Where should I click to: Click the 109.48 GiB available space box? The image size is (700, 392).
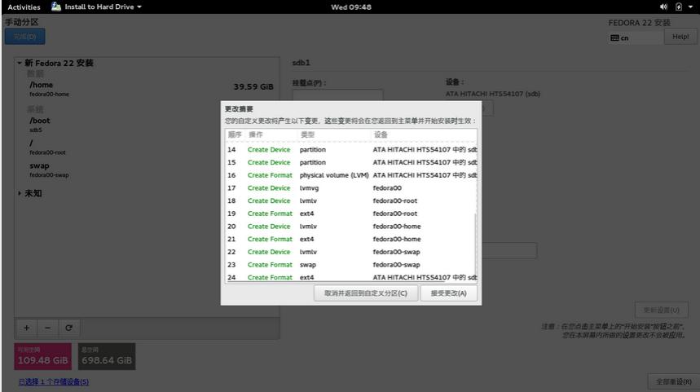point(43,356)
